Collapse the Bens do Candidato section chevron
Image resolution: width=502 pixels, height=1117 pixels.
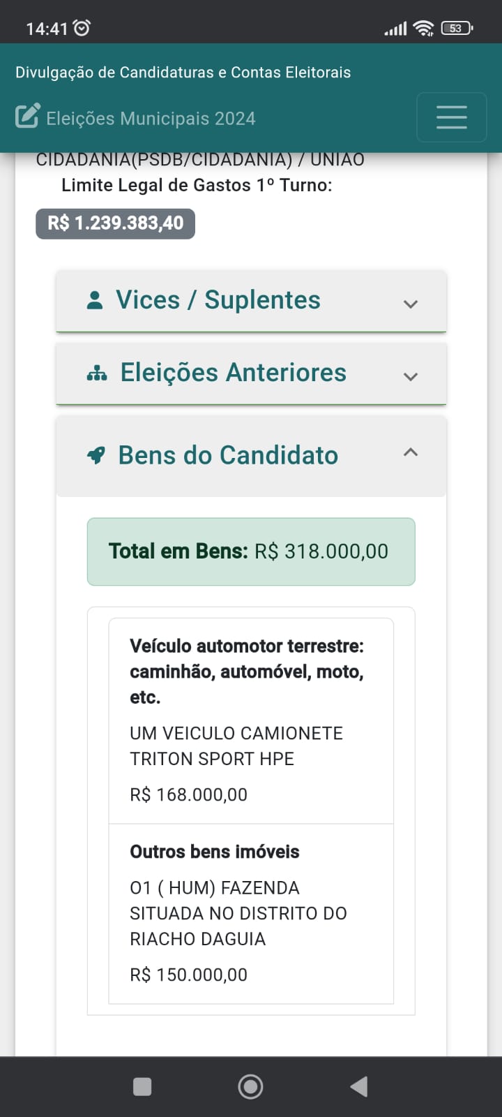point(411,452)
